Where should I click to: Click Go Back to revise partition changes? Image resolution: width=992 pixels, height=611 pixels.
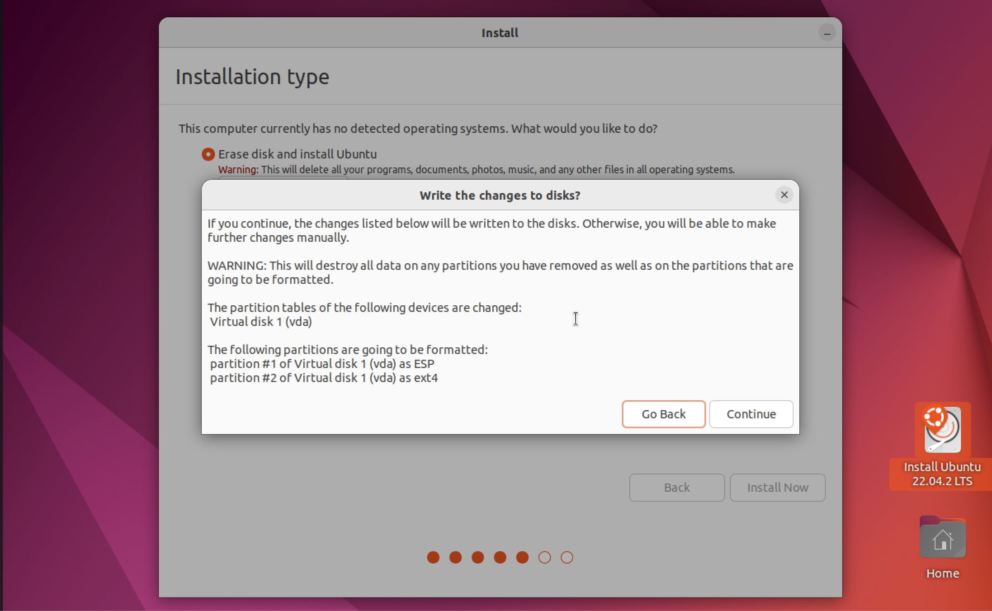(663, 414)
